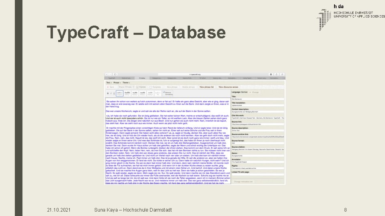Switch to the Portal browser tab

coord(126,78)
